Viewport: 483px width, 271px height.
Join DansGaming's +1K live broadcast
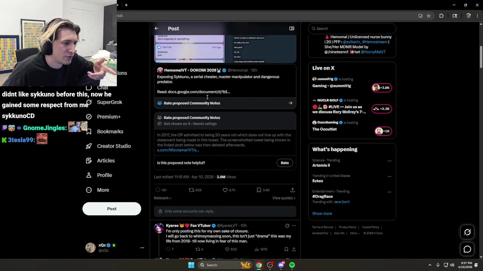click(x=383, y=131)
